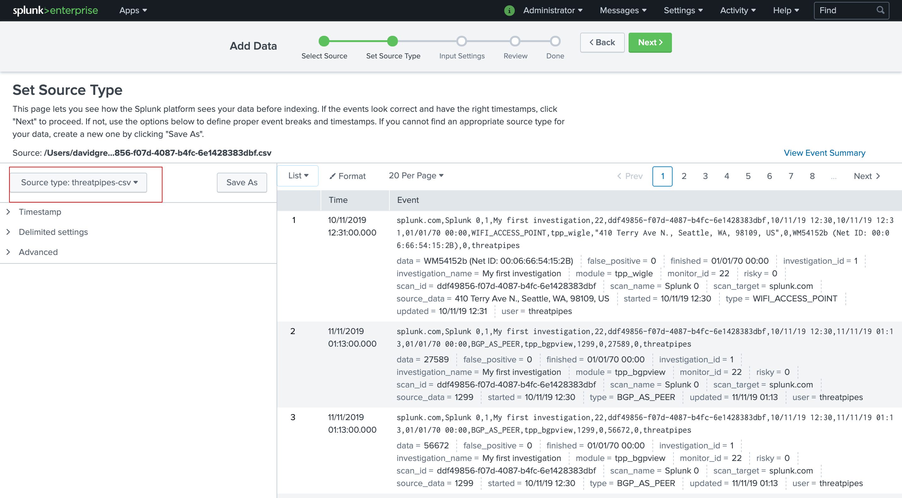Click the green Next button
902x498 pixels.
pyautogui.click(x=650, y=42)
